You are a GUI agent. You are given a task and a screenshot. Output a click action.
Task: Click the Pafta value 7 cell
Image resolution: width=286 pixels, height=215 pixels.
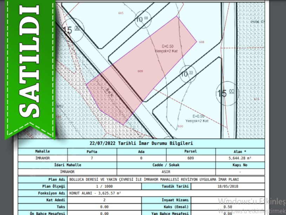coord(92,158)
